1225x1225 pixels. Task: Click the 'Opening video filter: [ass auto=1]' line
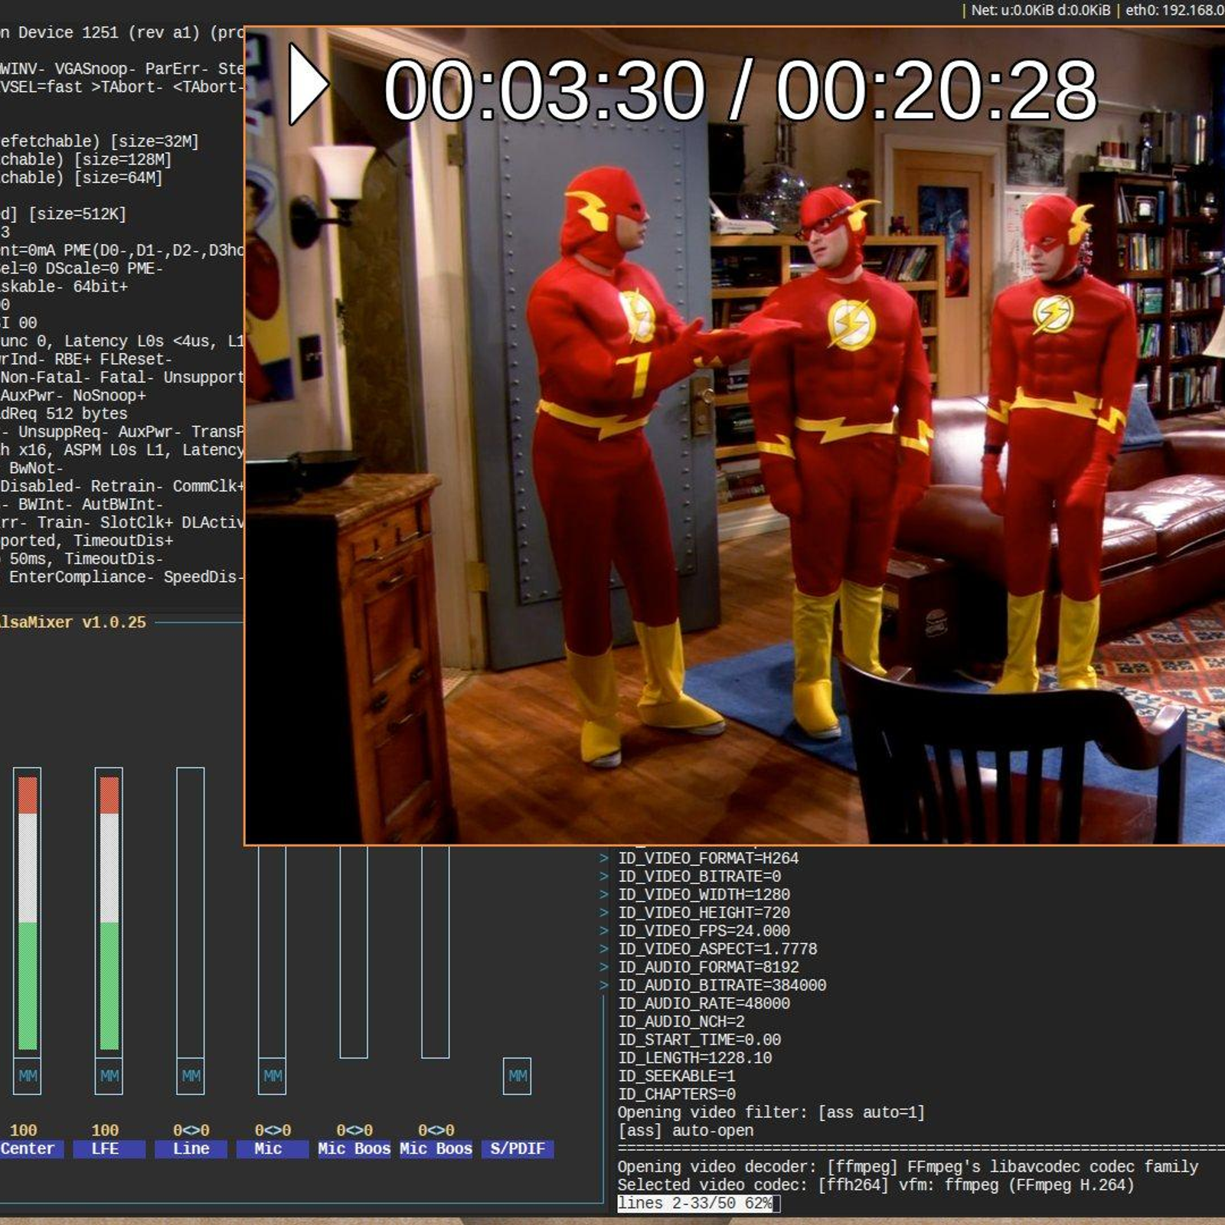click(772, 1112)
